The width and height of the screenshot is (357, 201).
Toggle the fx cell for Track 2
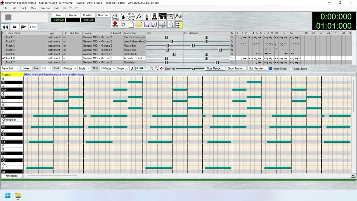pyautogui.click(x=232, y=41)
